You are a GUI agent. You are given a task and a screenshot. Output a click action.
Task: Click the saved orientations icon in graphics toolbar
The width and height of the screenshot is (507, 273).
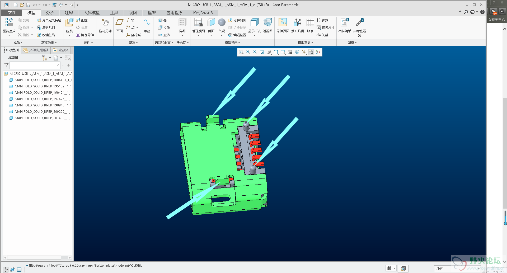[283, 52]
